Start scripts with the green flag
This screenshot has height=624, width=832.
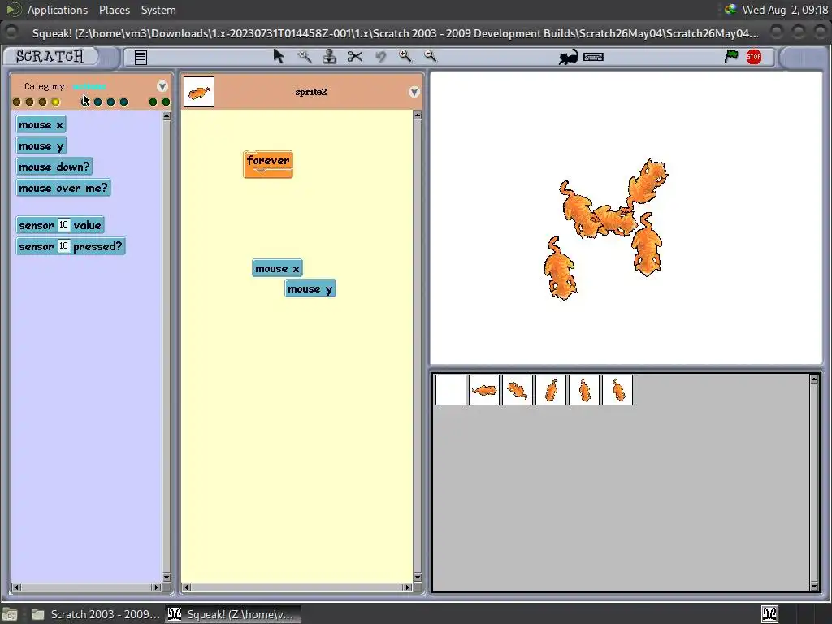tap(731, 56)
